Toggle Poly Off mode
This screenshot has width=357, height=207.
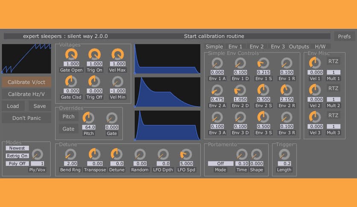17,163
